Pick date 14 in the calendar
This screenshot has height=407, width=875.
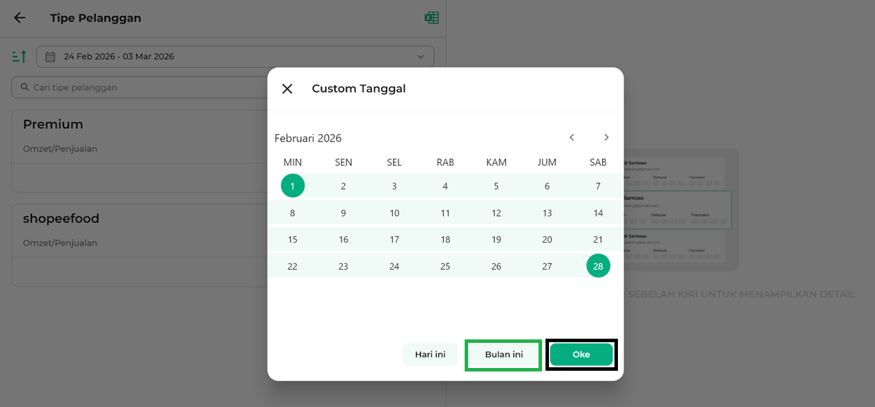pyautogui.click(x=598, y=213)
